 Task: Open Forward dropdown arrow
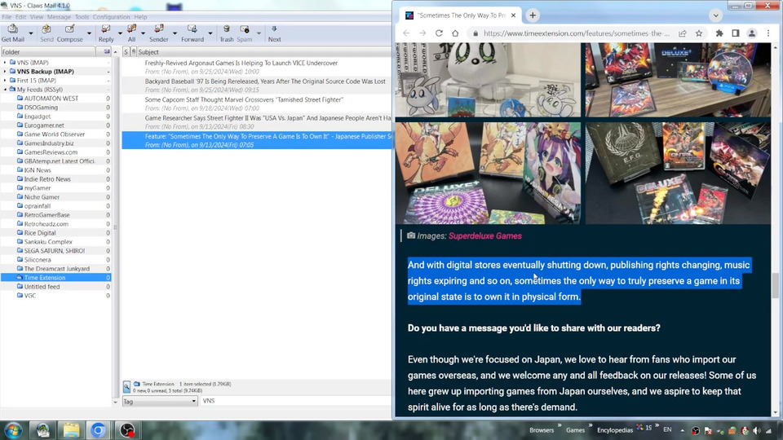point(210,33)
